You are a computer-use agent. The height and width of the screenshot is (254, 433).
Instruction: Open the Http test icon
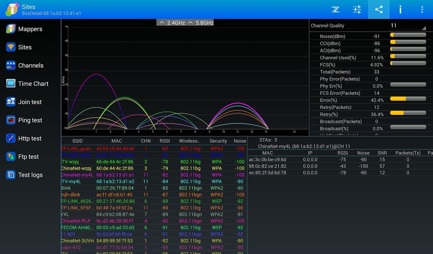tap(11, 138)
